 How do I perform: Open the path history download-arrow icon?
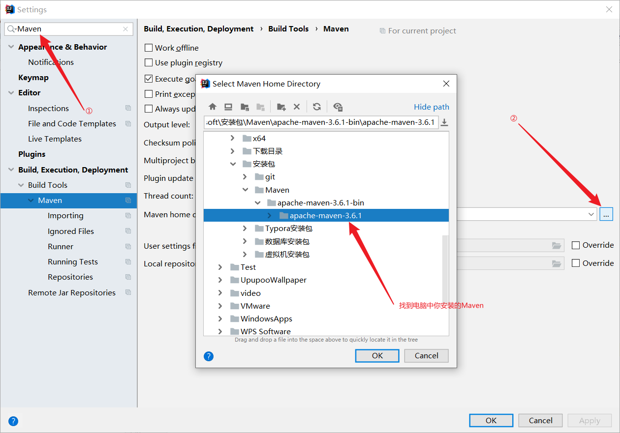(444, 122)
